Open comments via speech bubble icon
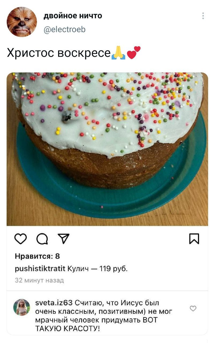 click(42, 239)
